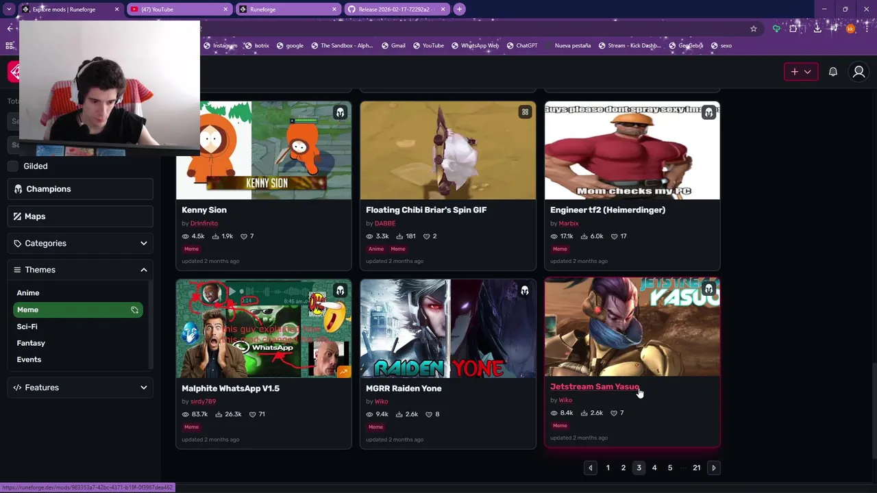Go to page 4 in pagination
This screenshot has width=877, height=493.
tap(654, 468)
